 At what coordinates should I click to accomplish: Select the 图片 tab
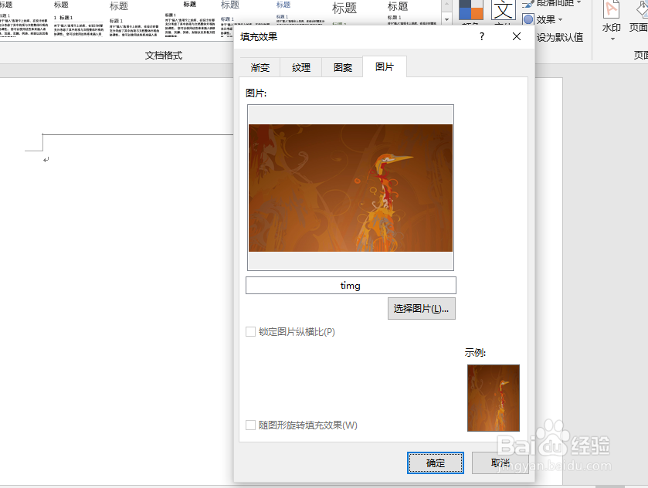coord(385,66)
